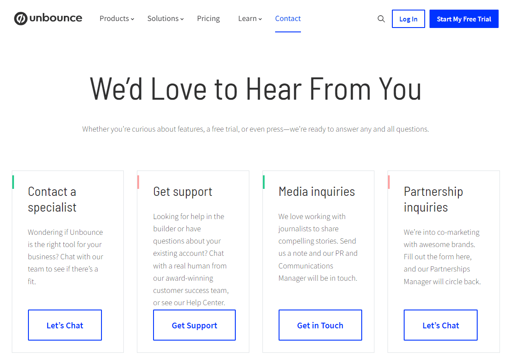
Task: Click the Help Center text link
Action: point(205,303)
